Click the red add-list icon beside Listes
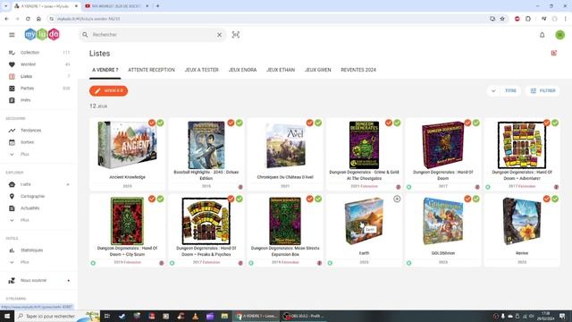This screenshot has width=572, height=322. point(554,54)
